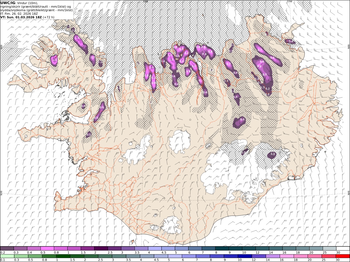Viewport: 350px width, 262px height.
Task: Pick the palest green lower swatch between 0.1 and 0.3
Action: point(7,256)
